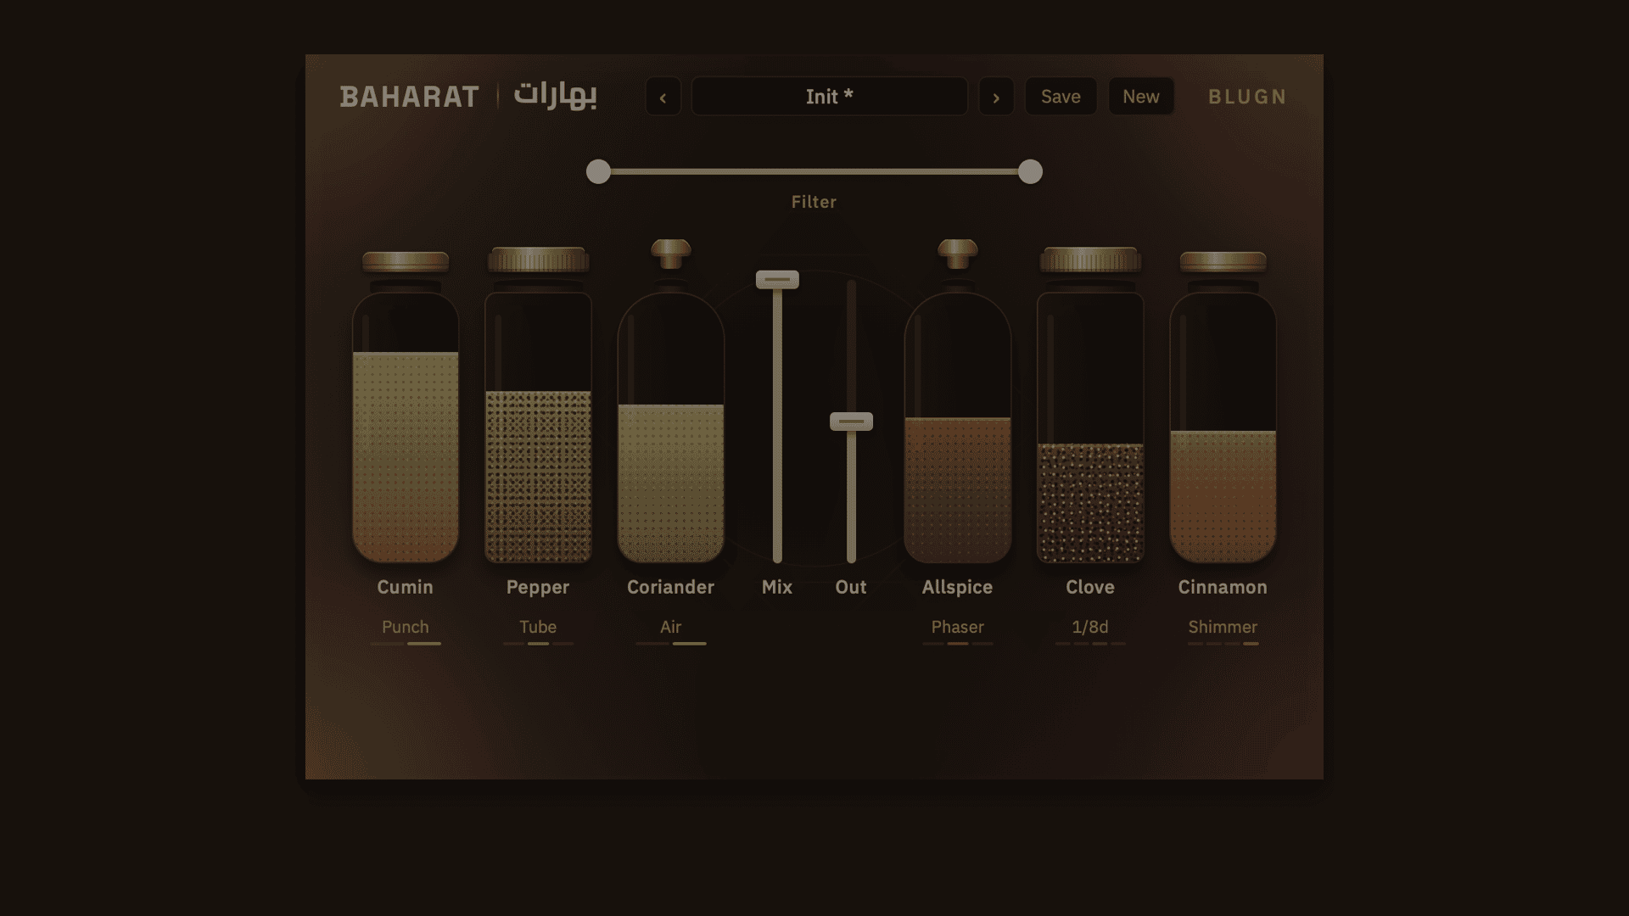The height and width of the screenshot is (916, 1629).
Task: Click the Clove label
Action: tap(1090, 587)
